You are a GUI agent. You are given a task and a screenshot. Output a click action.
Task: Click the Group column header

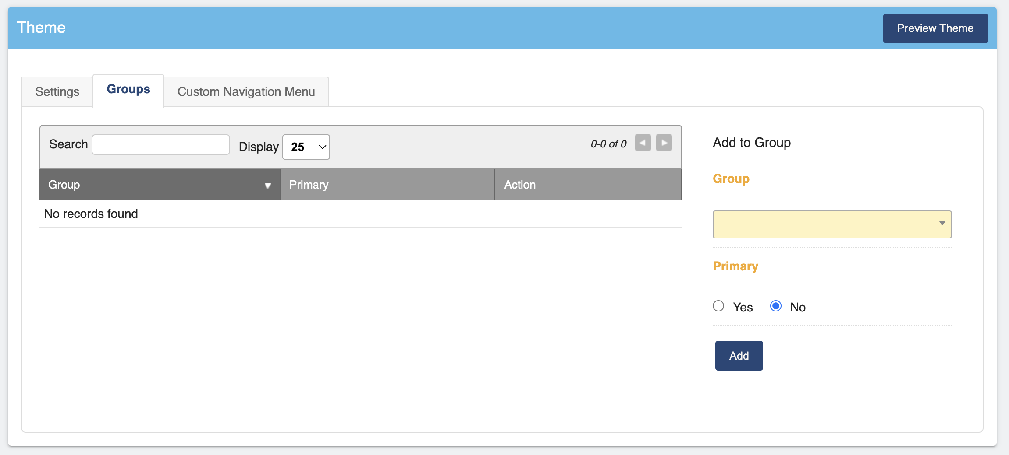point(160,185)
